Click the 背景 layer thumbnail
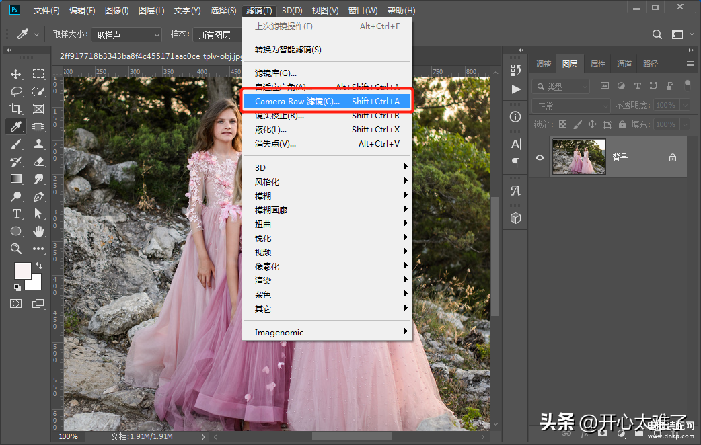This screenshot has width=701, height=445. click(x=579, y=157)
